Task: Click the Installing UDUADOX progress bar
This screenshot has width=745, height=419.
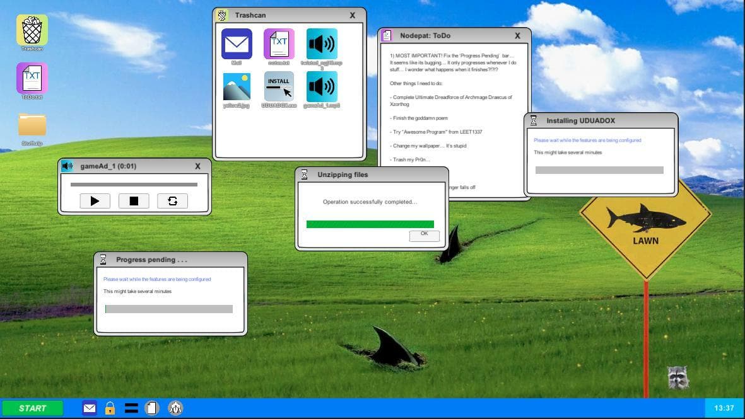Action: tap(600, 170)
